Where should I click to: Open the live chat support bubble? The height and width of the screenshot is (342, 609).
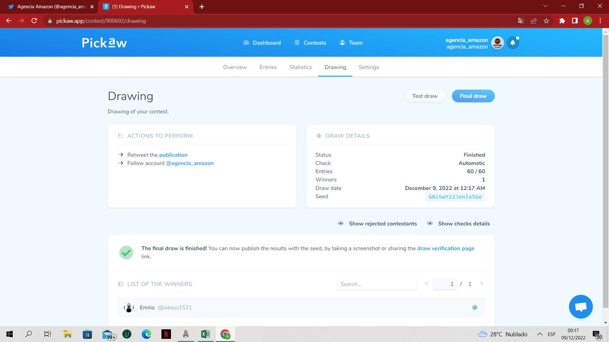581,307
